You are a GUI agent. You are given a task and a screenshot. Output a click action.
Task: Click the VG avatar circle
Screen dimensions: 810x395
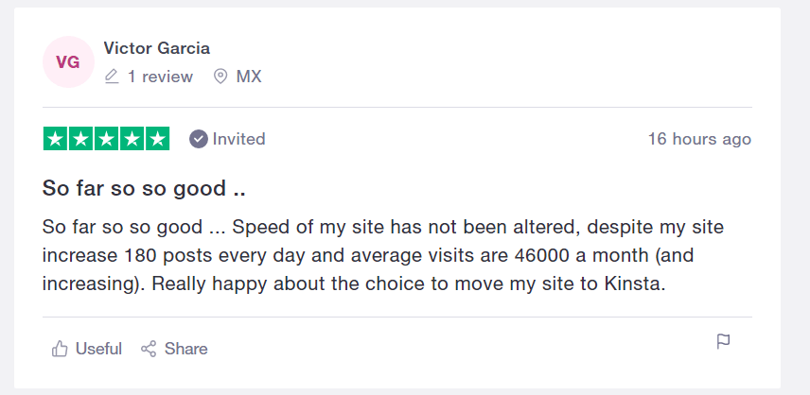pyautogui.click(x=68, y=61)
